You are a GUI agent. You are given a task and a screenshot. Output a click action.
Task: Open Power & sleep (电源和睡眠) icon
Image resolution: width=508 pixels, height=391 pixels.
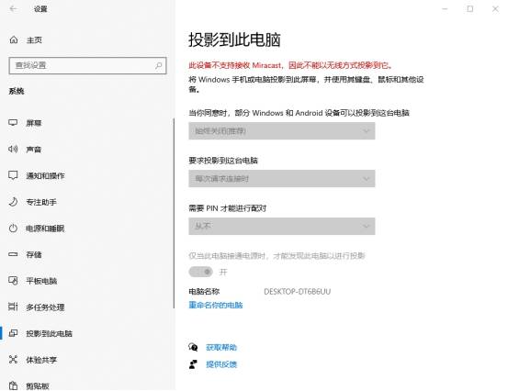(13, 229)
